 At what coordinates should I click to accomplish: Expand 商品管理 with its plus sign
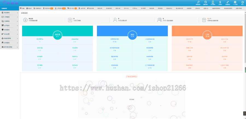coord(17,12)
